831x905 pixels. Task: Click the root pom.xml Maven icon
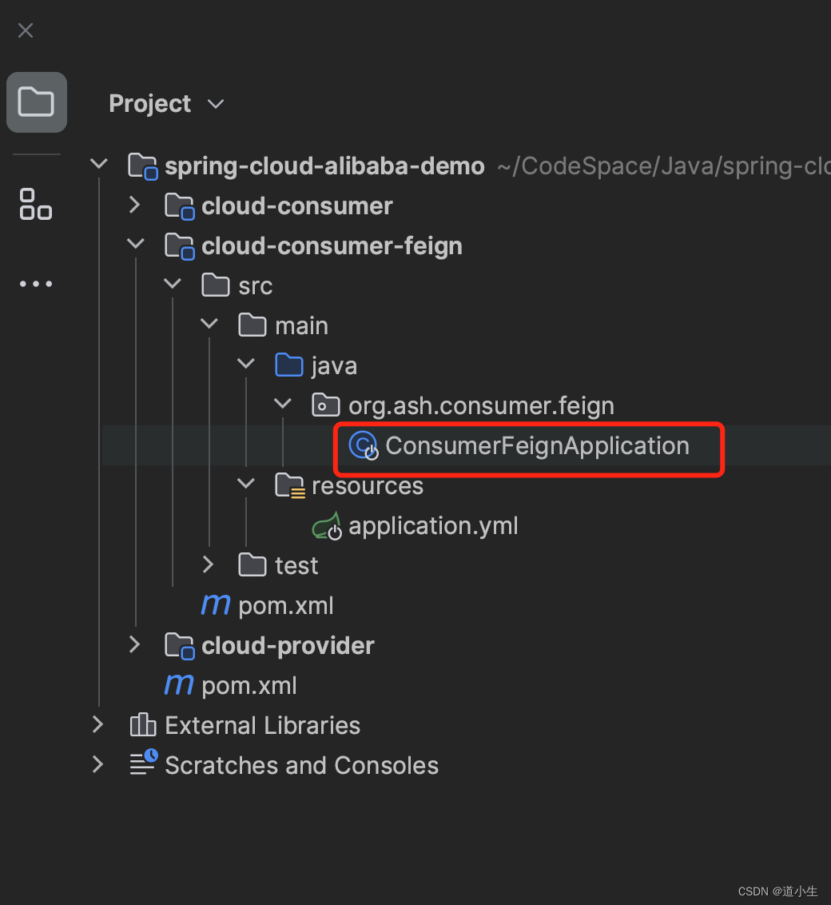point(179,685)
